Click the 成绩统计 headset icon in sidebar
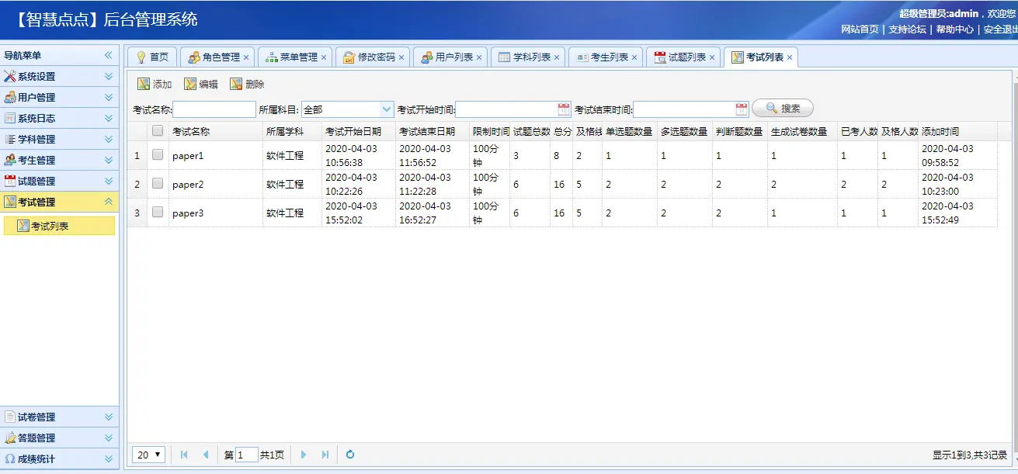The width and height of the screenshot is (1018, 474). [x=10, y=459]
